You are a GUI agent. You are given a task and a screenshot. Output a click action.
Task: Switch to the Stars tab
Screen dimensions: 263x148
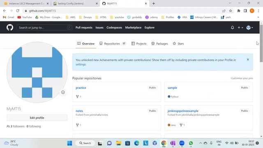coord(178,44)
